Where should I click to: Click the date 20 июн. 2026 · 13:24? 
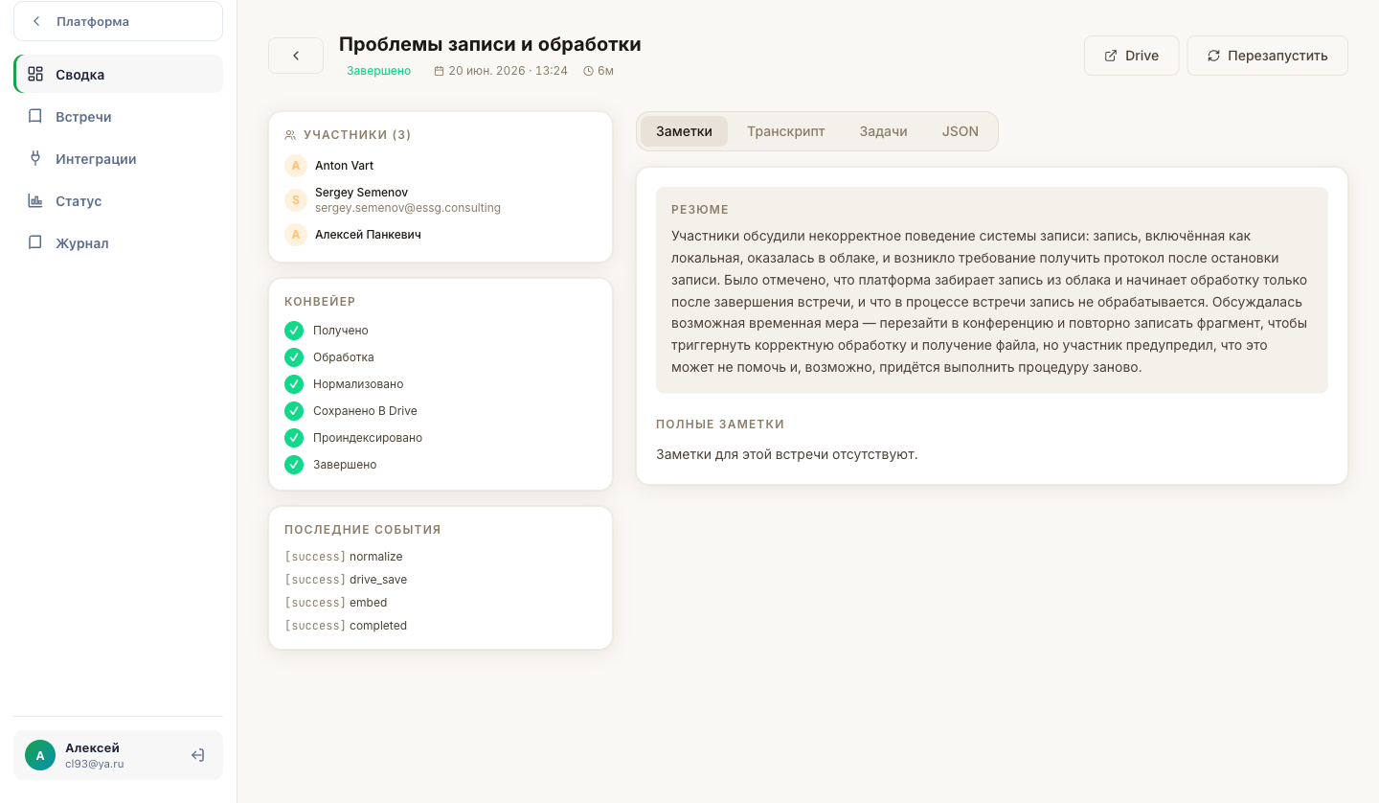(x=508, y=71)
